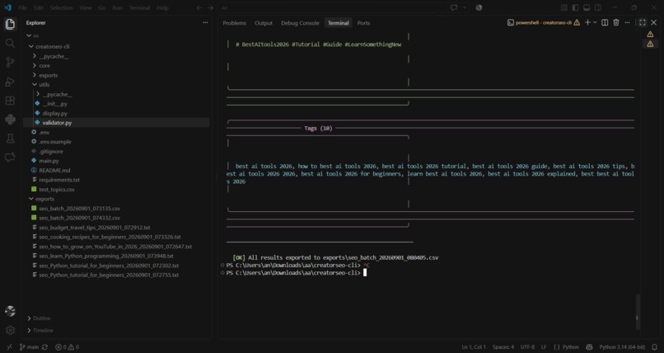
Task: Toggle bottom panel visibility
Action: click(x=587, y=7)
